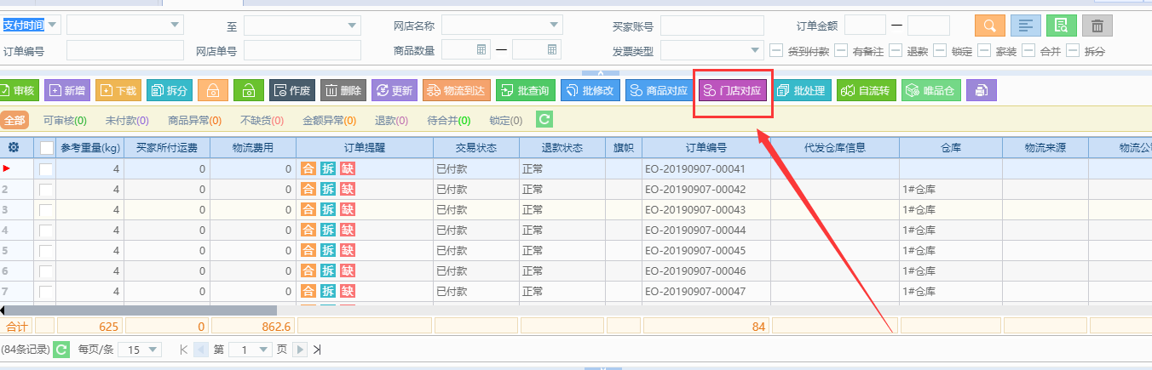The height and width of the screenshot is (370, 1152).
Task: Click the gray trash clear-filters icon
Action: tap(1098, 26)
